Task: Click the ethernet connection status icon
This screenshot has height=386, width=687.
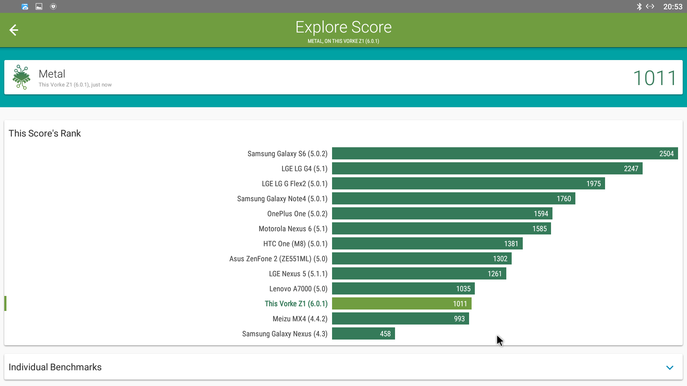Action: 650,6
